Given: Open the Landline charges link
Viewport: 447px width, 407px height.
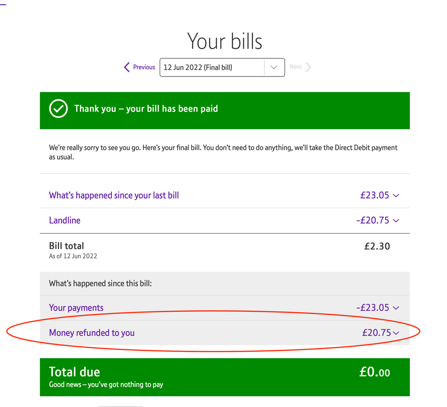Looking at the screenshot, I should click(65, 220).
